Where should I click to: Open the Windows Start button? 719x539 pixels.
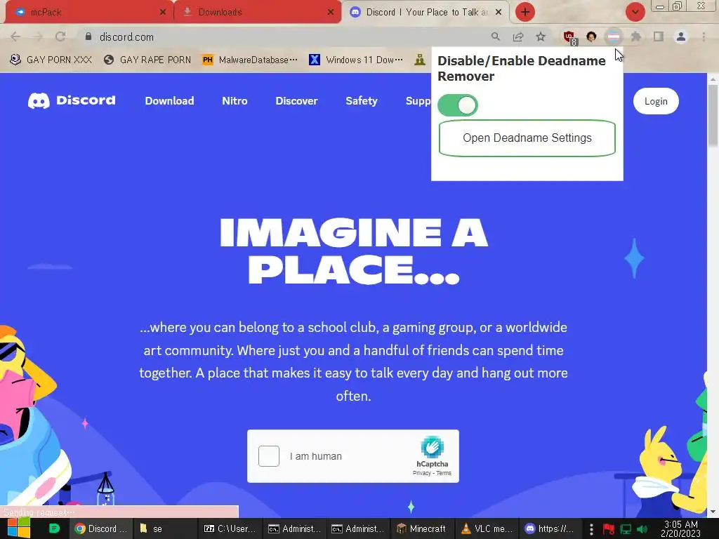tap(19, 528)
